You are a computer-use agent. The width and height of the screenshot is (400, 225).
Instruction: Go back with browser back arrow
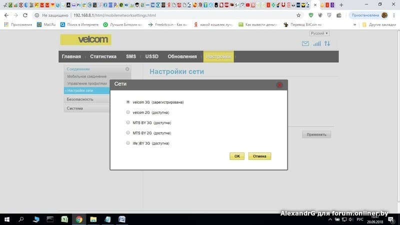6,15
